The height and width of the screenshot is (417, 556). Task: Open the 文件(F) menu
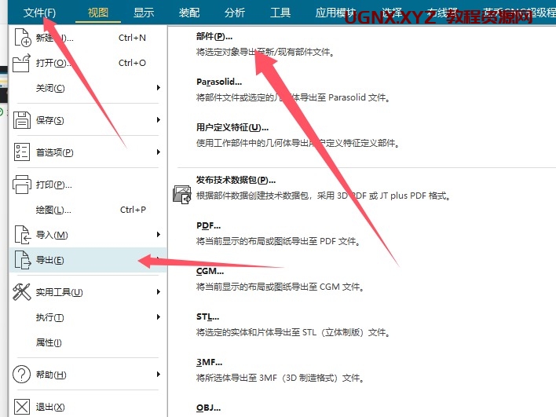40,13
